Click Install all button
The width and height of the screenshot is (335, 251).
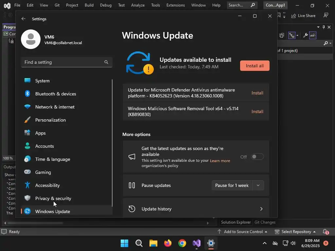point(255,66)
